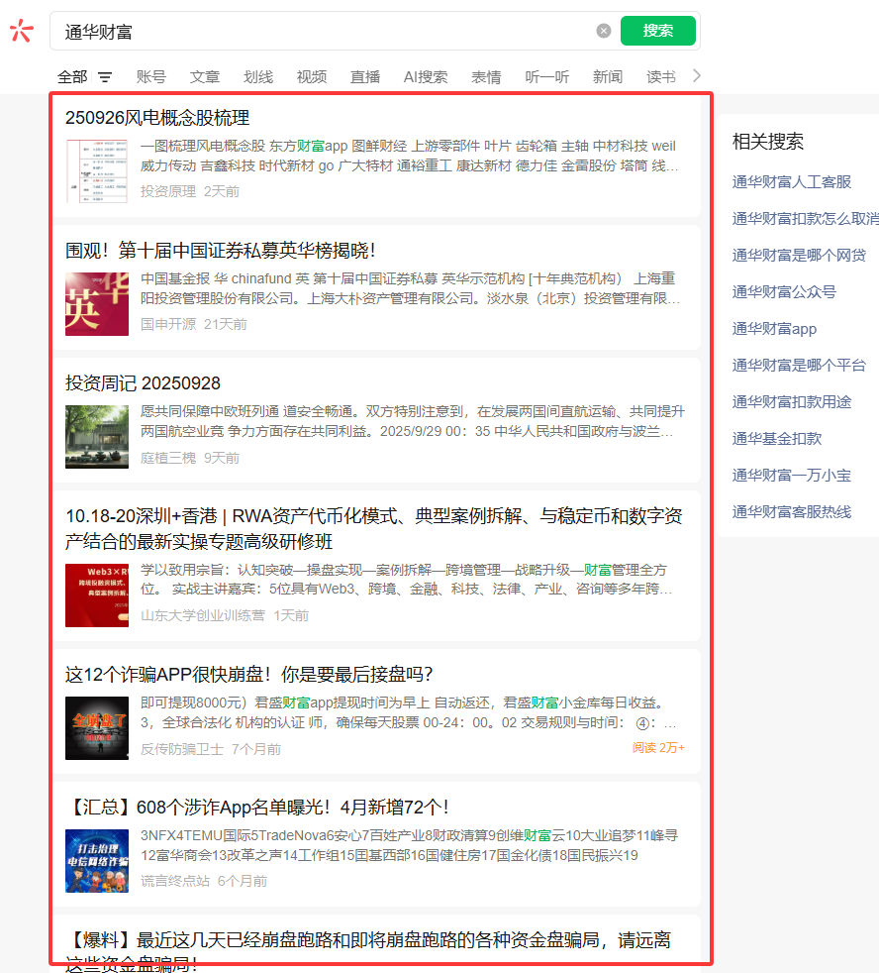
Task: Click the courtyard thumbnail of 投资周记
Action: [x=97, y=437]
